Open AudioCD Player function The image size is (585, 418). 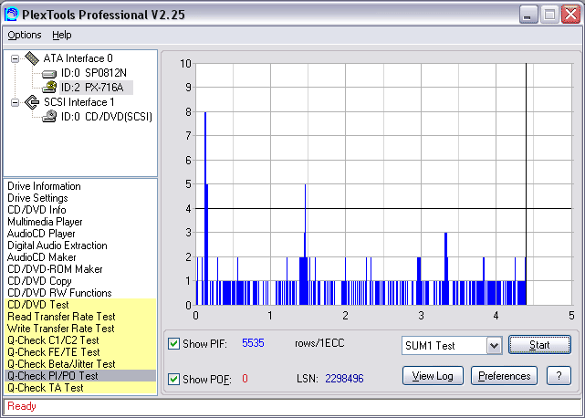(41, 234)
